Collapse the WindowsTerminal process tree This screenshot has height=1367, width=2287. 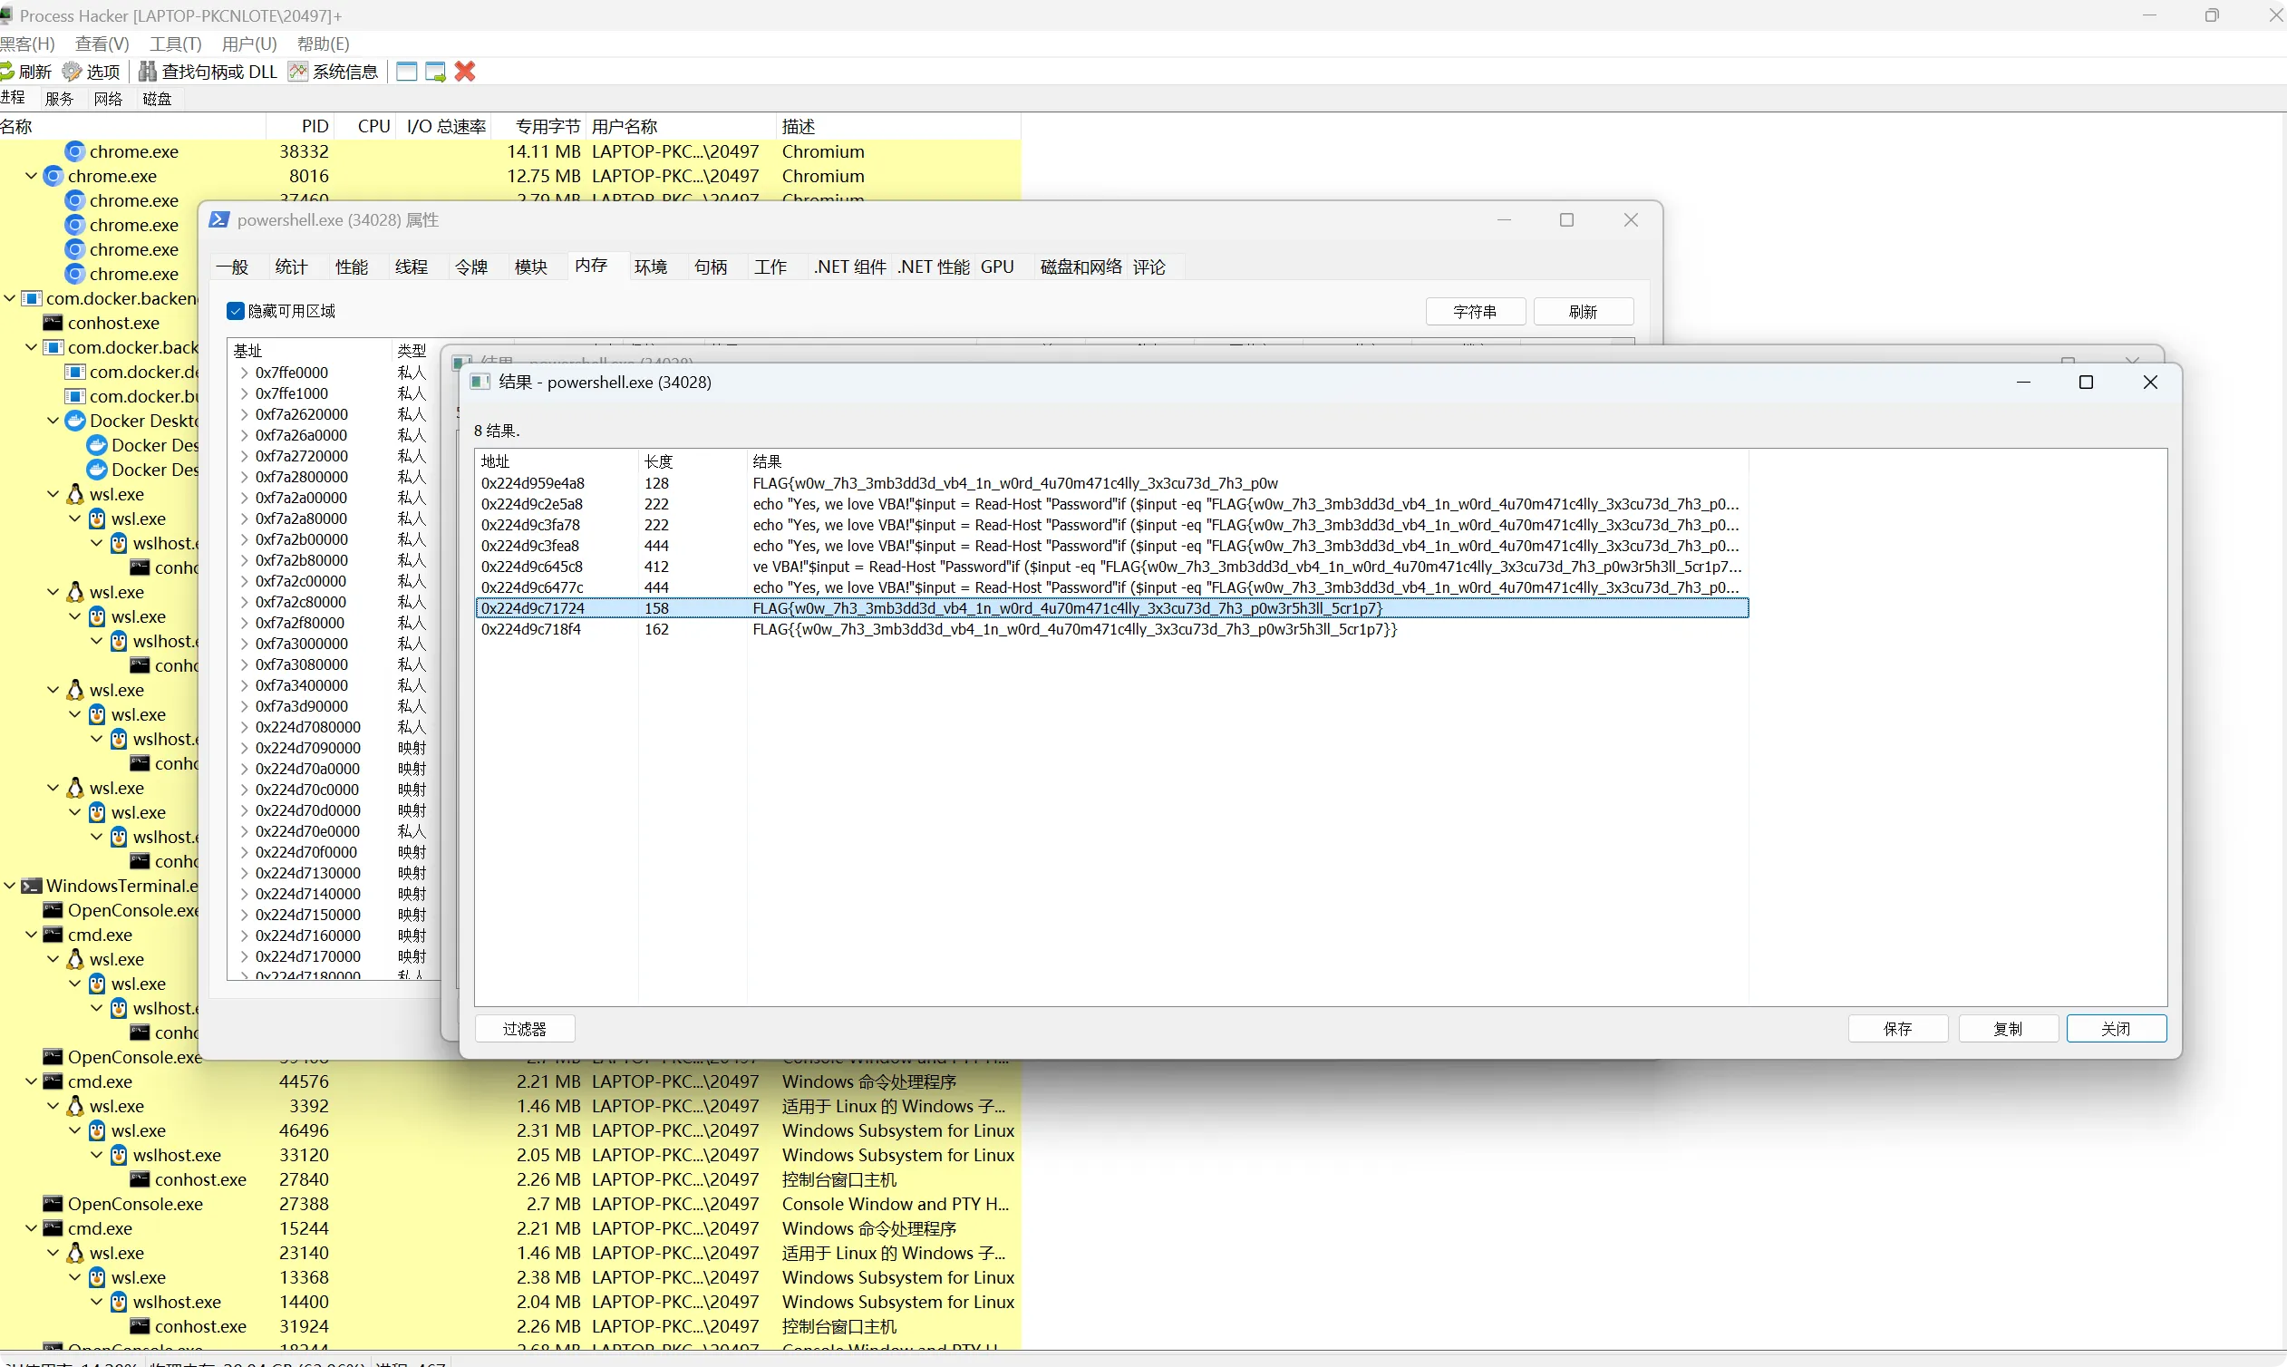(x=9, y=887)
